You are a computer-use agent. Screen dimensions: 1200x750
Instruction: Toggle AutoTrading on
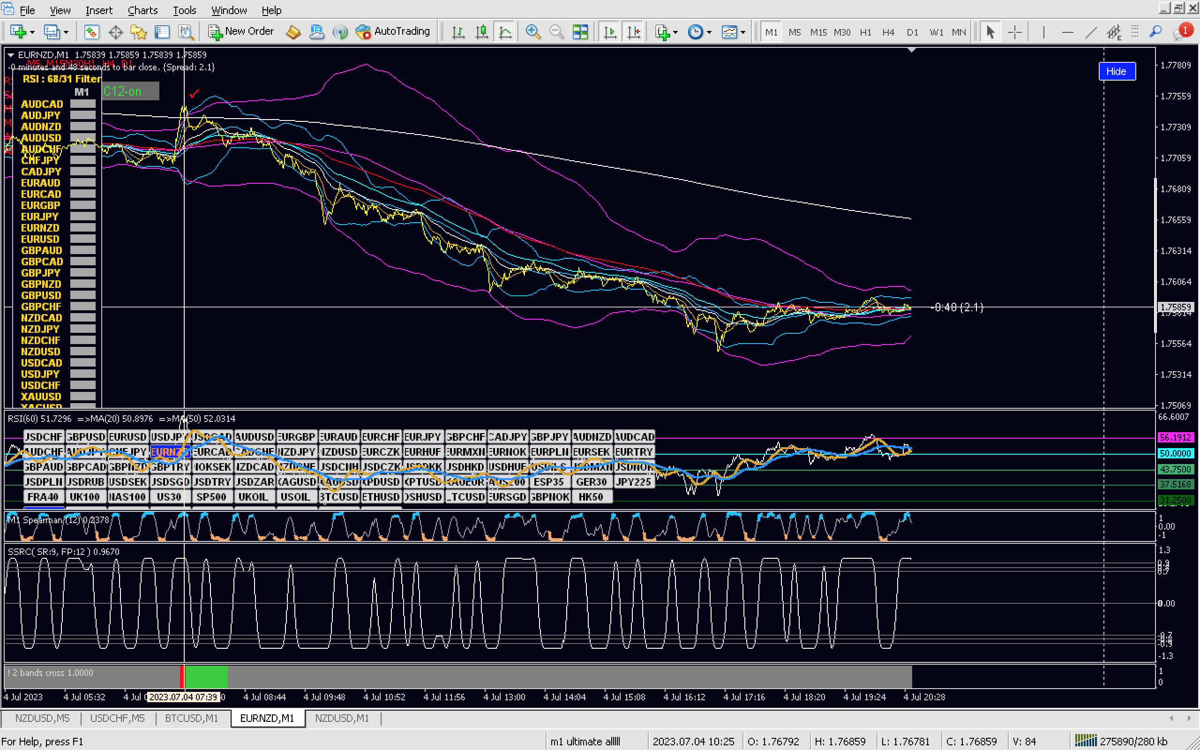click(393, 32)
